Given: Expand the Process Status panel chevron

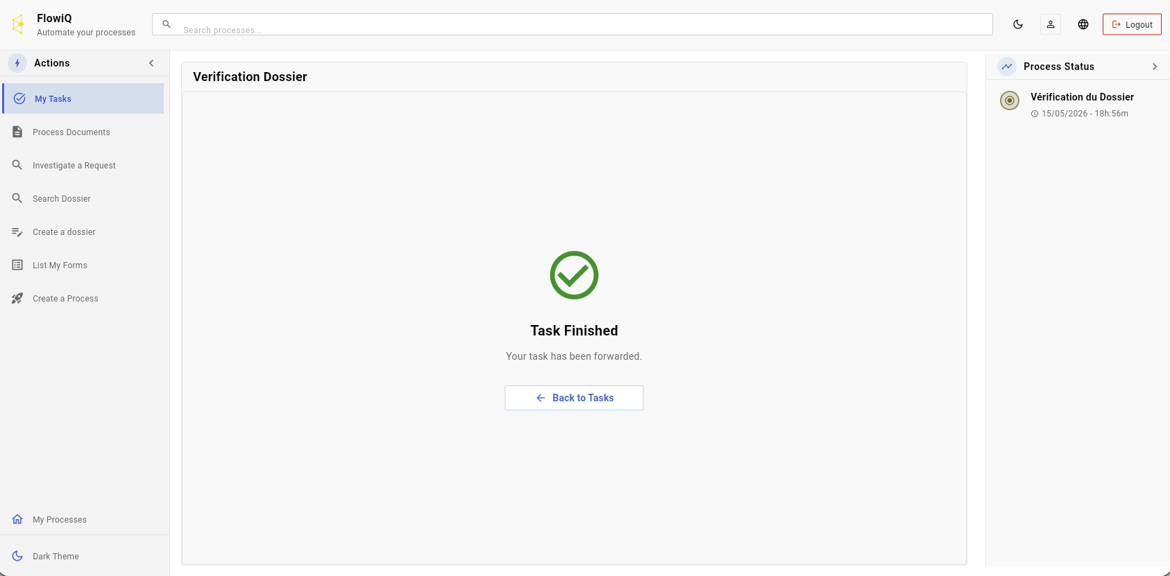Looking at the screenshot, I should pyautogui.click(x=1155, y=67).
